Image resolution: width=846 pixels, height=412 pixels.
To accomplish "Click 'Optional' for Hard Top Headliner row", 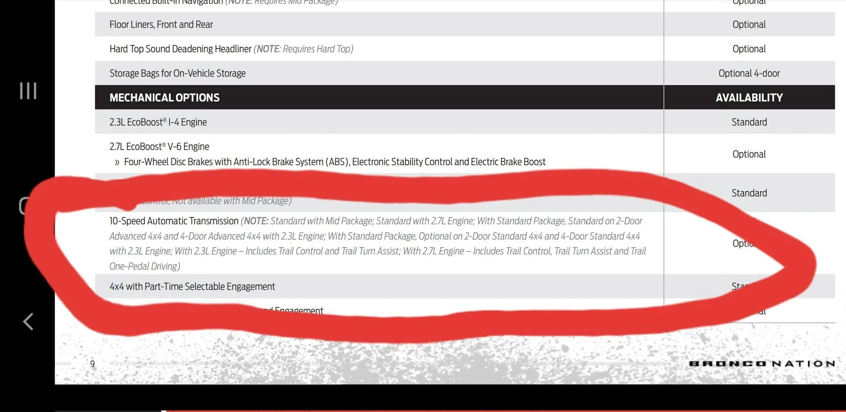I will (749, 49).
